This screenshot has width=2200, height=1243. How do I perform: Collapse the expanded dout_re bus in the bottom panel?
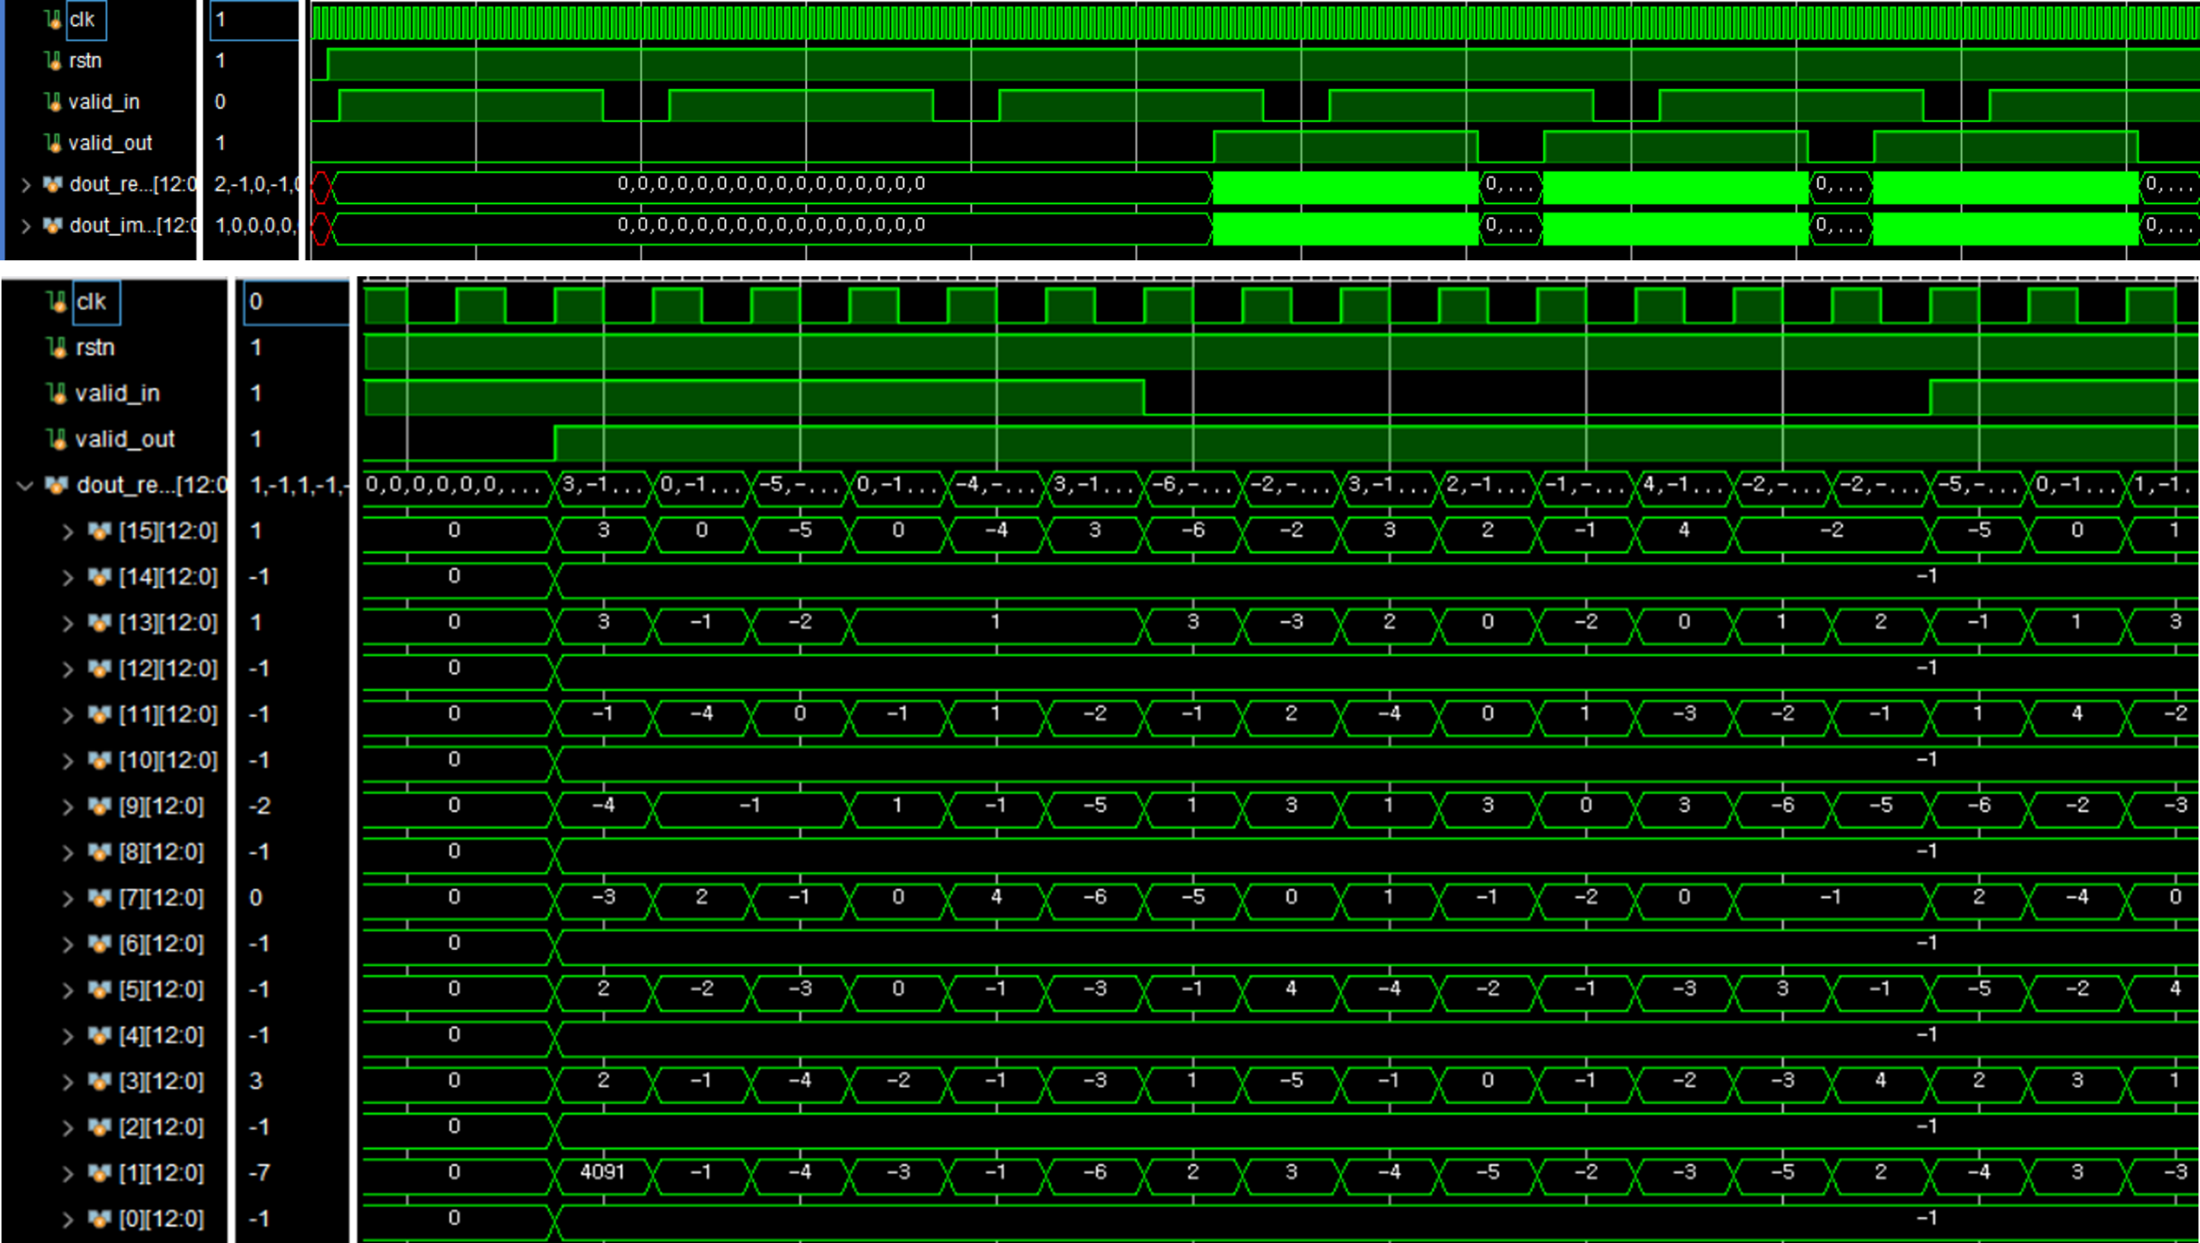[25, 486]
